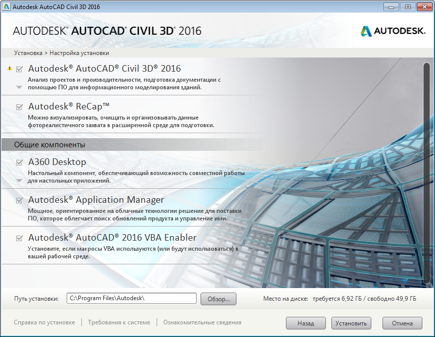Click the Autodesk logo in the header
435x337 pixels.
point(393,31)
